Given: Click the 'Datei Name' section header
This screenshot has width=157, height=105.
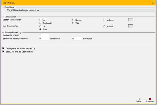Looking at the screenshot, I should (x=9, y=7).
